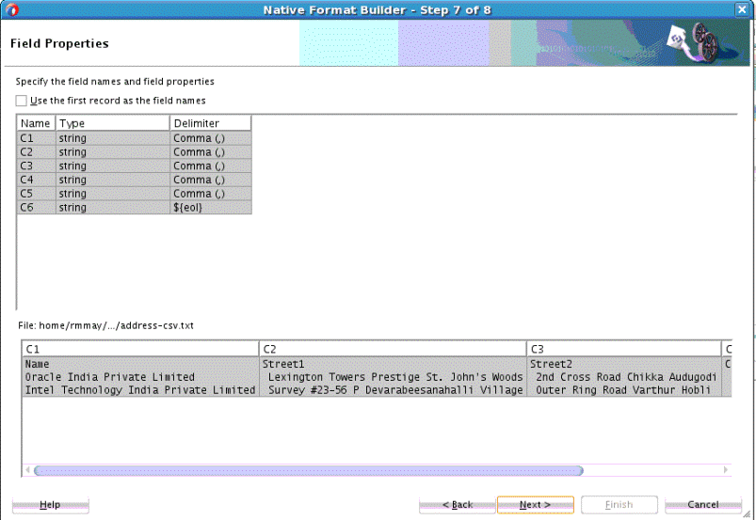Viewport: 756px width, 520px height.
Task: Open Help for field properties
Action: click(x=50, y=505)
